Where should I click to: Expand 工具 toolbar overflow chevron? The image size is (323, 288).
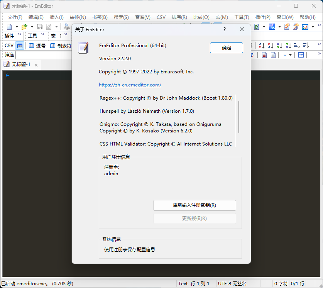pos(42,34)
